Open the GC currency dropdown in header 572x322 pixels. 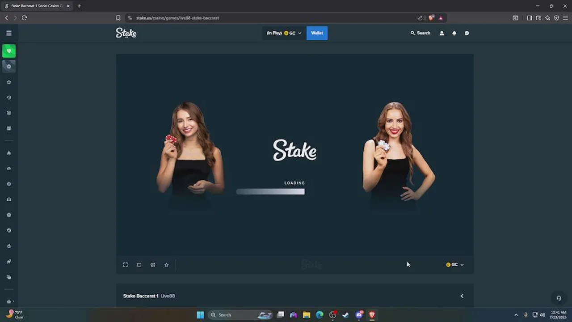point(284,33)
